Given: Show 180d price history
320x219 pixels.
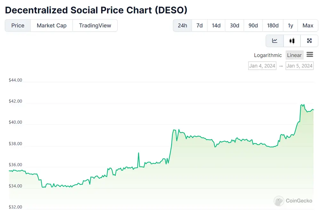Looking at the screenshot, I should [x=273, y=26].
